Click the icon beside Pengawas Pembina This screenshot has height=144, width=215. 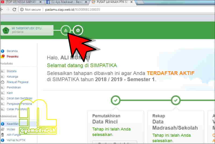click(x=3, y=104)
